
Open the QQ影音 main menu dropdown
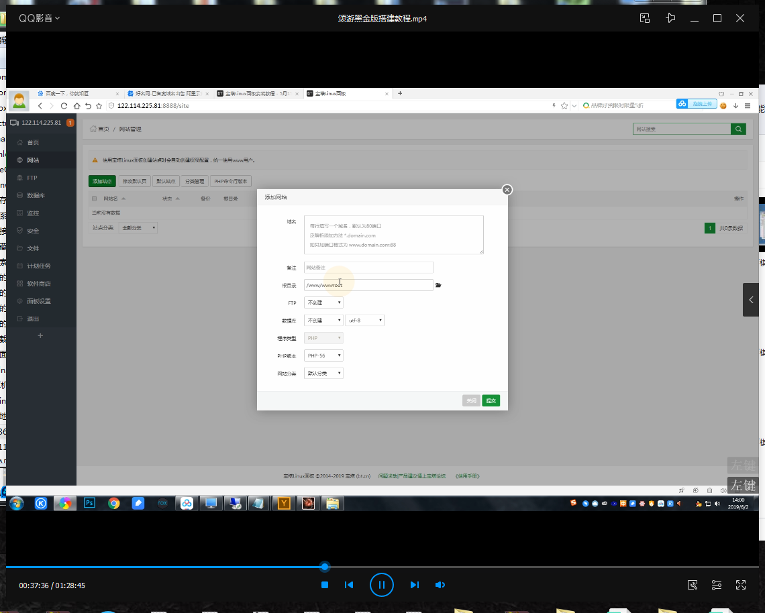click(x=39, y=18)
